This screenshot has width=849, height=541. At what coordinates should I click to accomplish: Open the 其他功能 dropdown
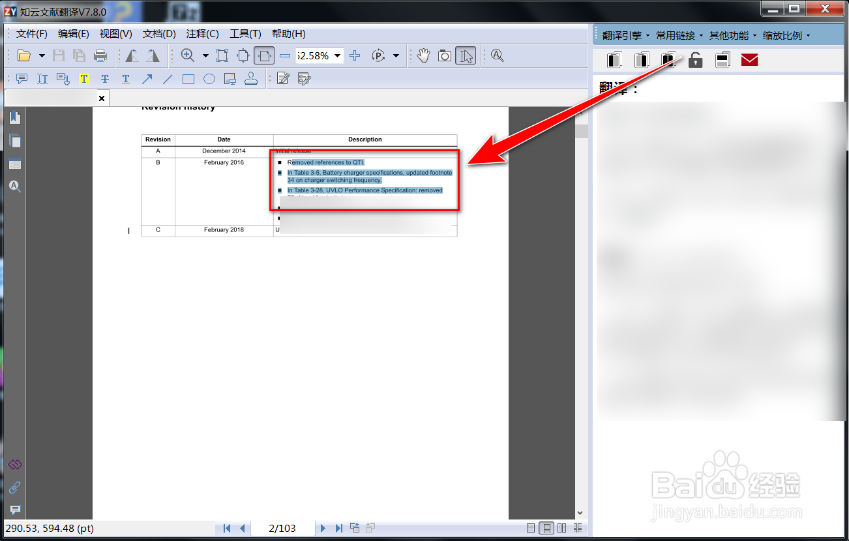click(733, 35)
